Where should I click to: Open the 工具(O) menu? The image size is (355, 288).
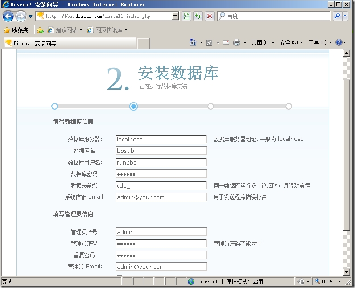[320, 42]
